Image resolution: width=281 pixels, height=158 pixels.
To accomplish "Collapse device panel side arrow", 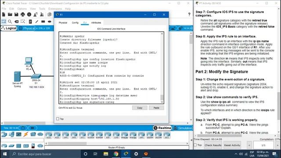I will [x=191, y=140].
